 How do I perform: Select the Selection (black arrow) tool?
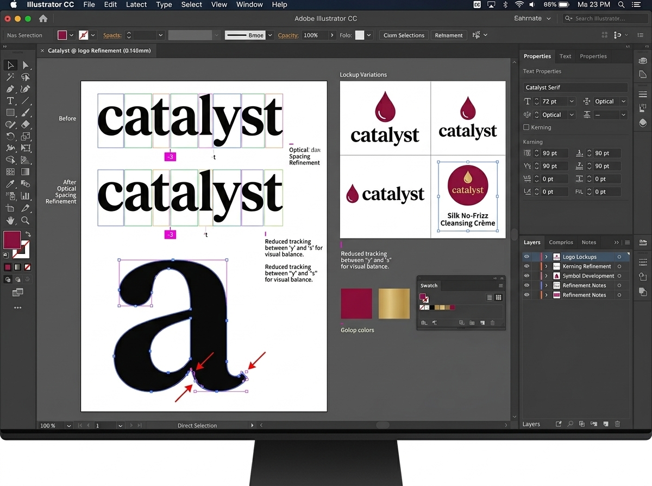click(10, 65)
